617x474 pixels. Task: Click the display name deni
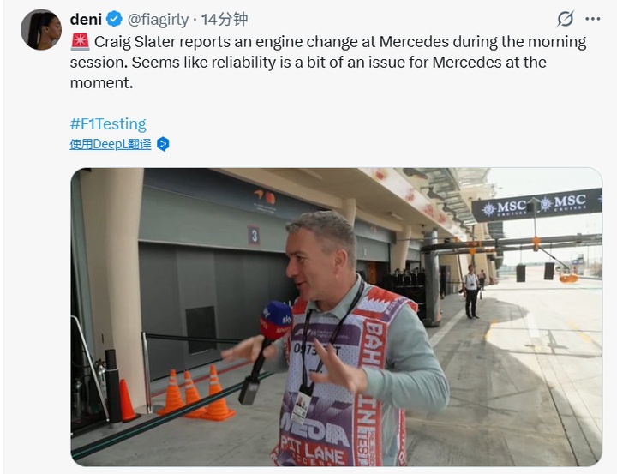coord(86,20)
